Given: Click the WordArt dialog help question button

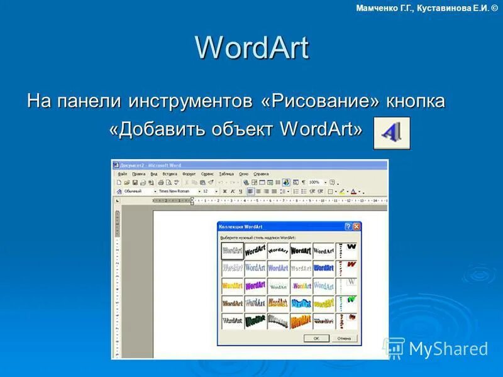Looking at the screenshot, I should pos(348,227).
